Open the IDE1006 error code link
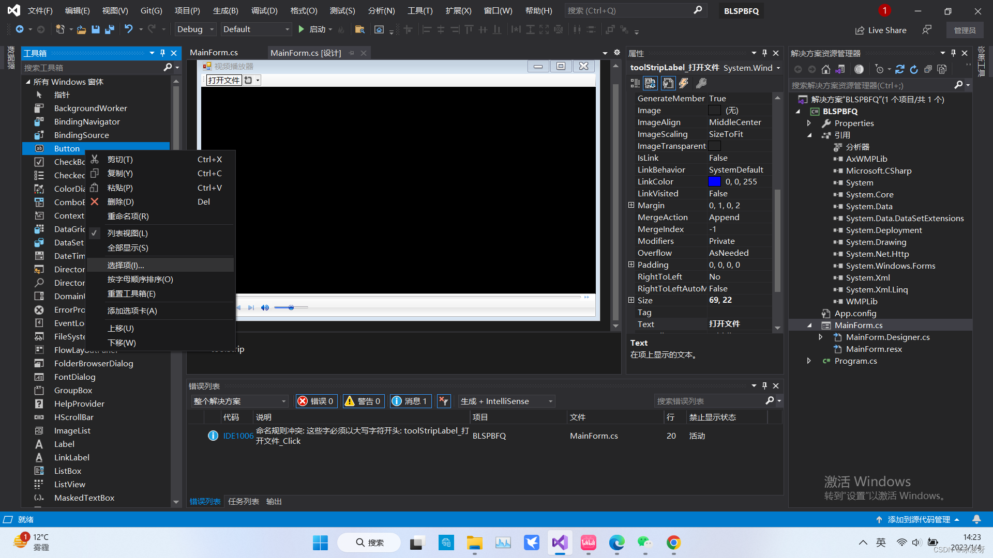 238,436
